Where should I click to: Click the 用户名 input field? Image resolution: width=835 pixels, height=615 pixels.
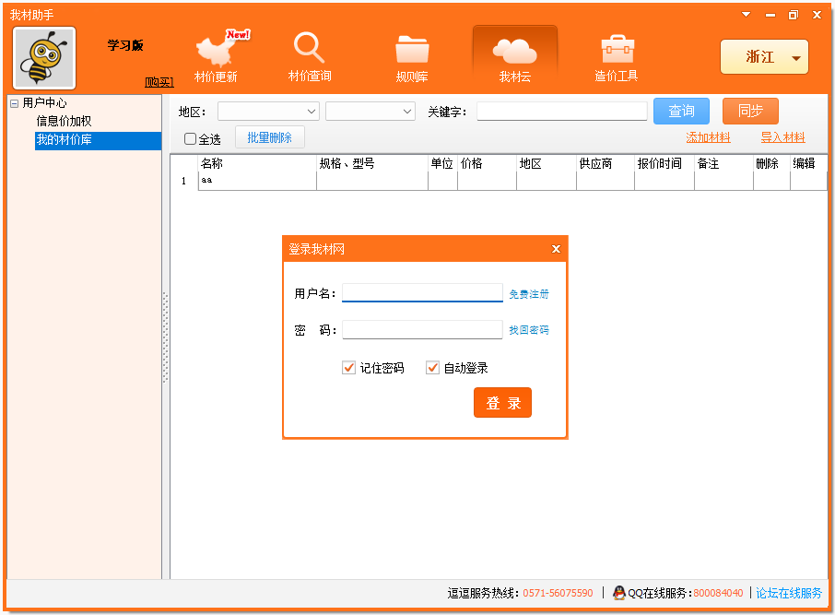422,293
